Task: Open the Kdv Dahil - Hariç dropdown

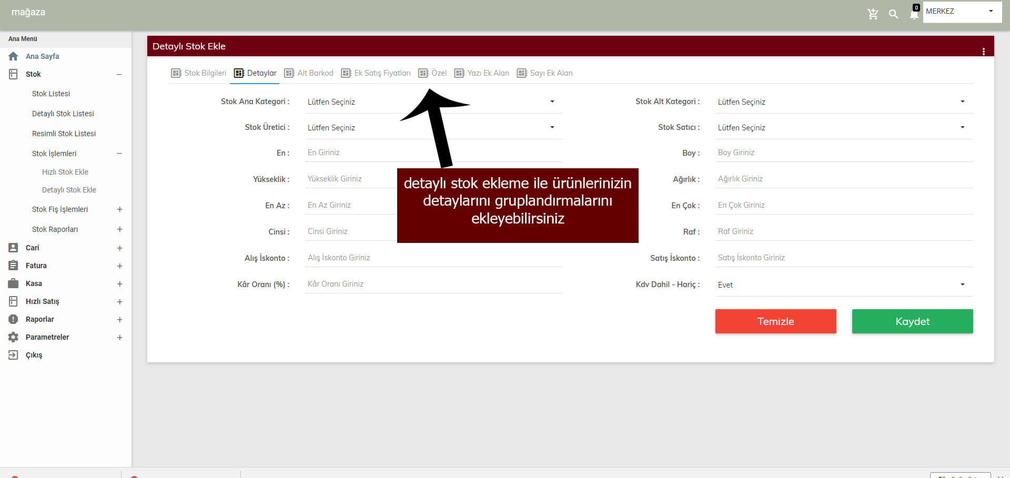Action: [x=843, y=285]
